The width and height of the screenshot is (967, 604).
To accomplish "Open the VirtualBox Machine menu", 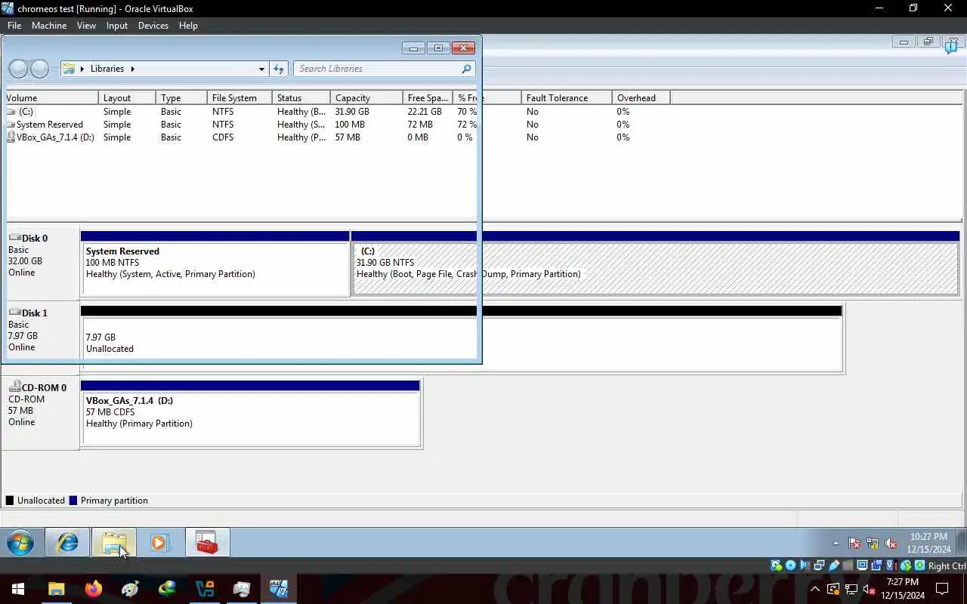I will (x=49, y=25).
